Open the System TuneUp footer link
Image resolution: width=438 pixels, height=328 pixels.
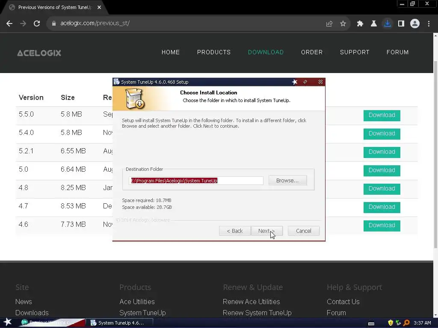pos(142,313)
